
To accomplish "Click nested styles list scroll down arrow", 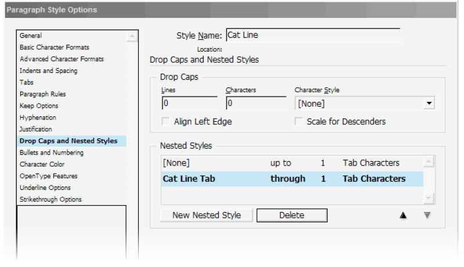I will coord(429,198).
